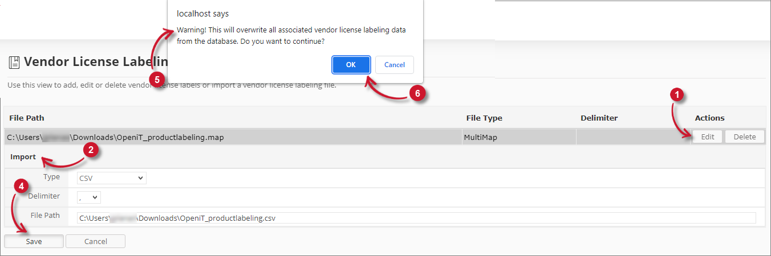Click the Actions column header
This screenshot has width=771, height=256.
tap(709, 118)
